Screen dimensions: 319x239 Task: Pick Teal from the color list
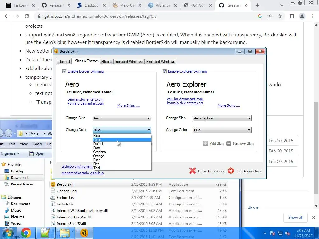point(122,168)
